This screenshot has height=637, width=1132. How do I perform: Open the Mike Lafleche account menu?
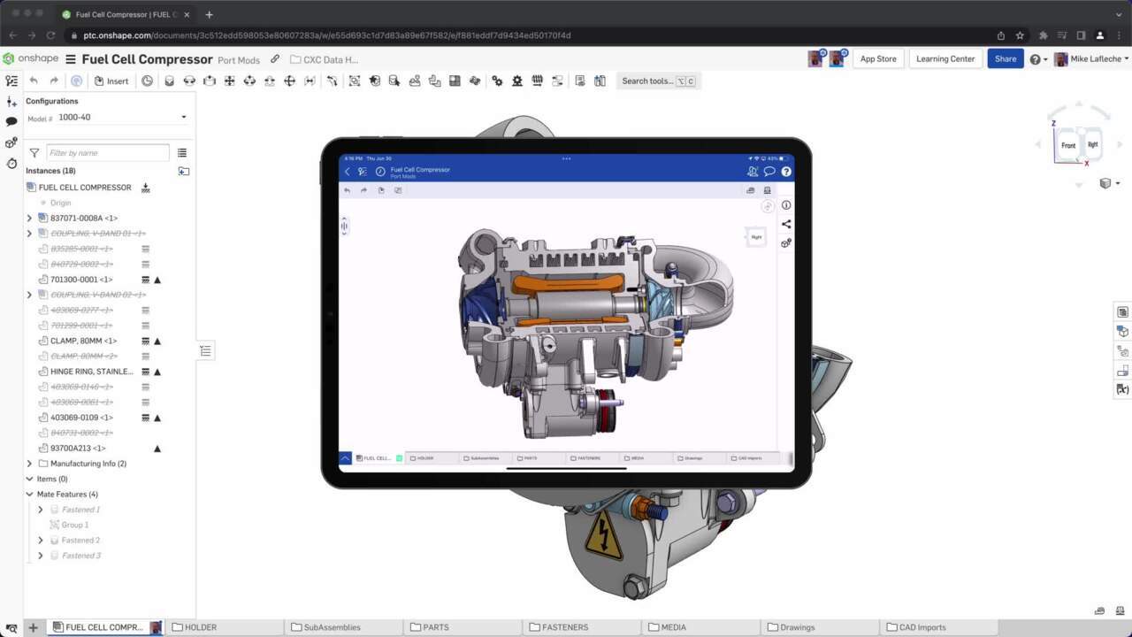(x=1092, y=59)
